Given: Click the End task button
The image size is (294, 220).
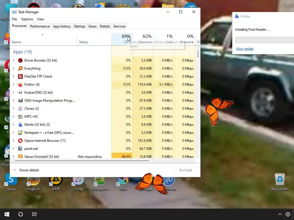Looking at the screenshot, I should [186, 170].
